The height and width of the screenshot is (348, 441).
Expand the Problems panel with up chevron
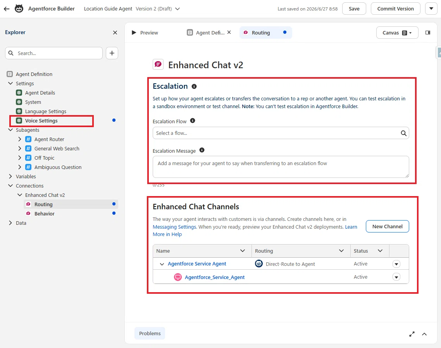[424, 334]
